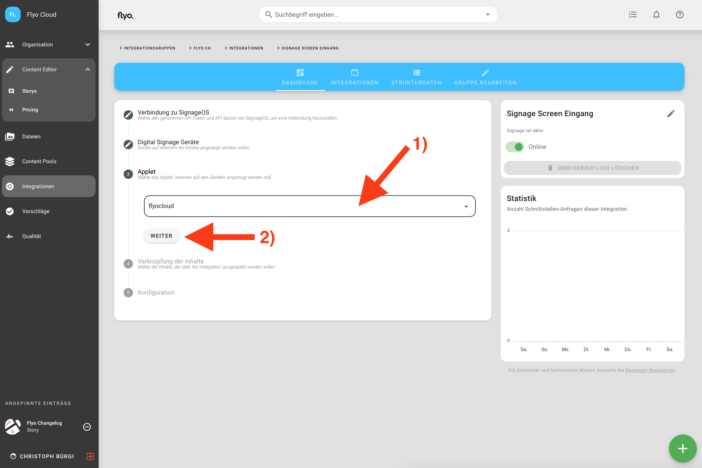The width and height of the screenshot is (702, 468).
Task: Click the Digital Signage Geräte step edit icon
Action: point(128,145)
